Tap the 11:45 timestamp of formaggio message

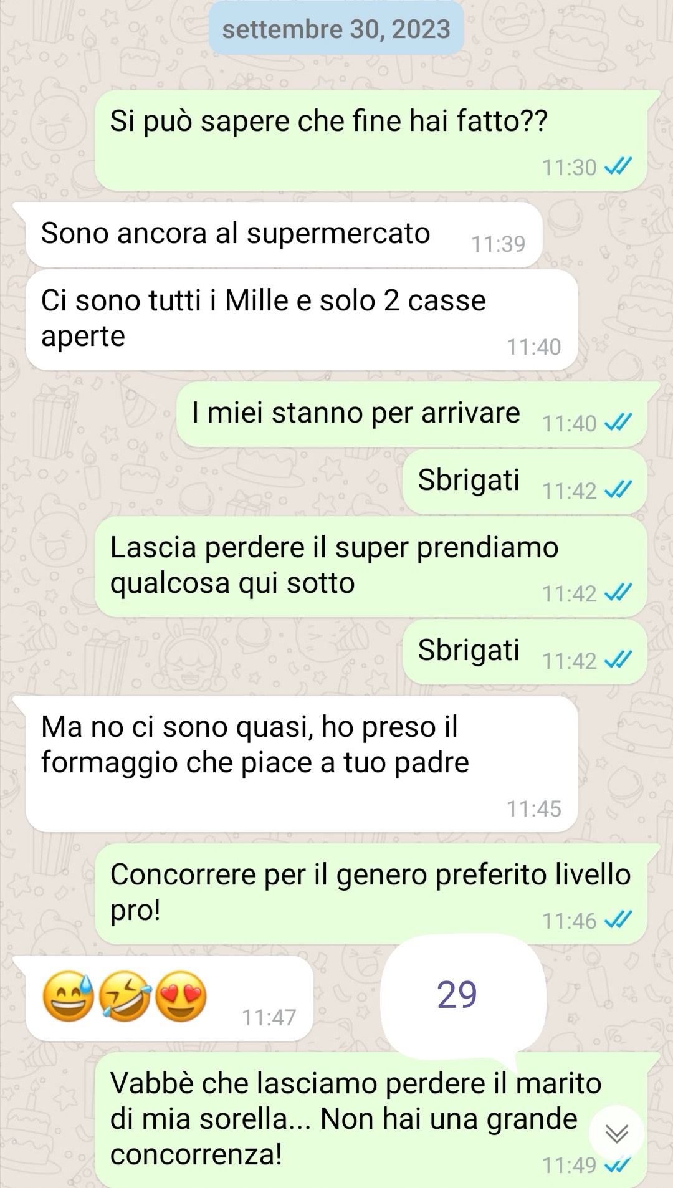point(534,808)
